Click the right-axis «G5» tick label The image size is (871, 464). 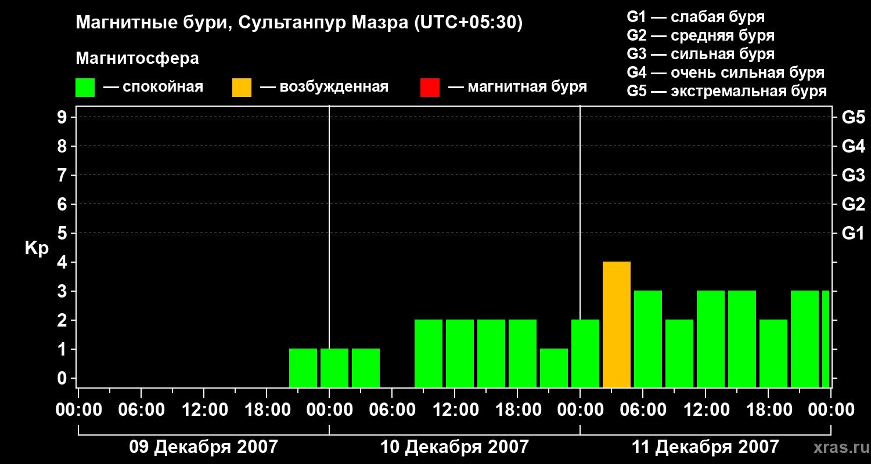coord(854,117)
